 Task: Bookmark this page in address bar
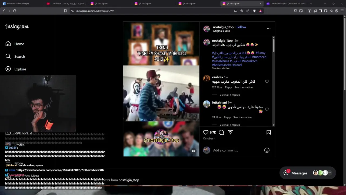click(x=65, y=11)
